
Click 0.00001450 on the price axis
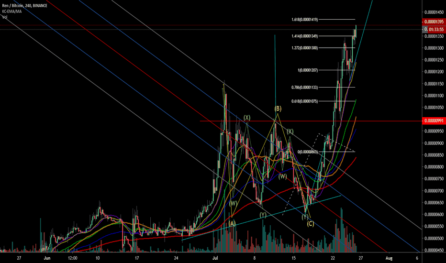[x=434, y=12]
